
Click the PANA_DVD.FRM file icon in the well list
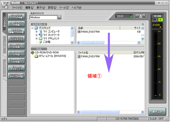tap(79, 56)
